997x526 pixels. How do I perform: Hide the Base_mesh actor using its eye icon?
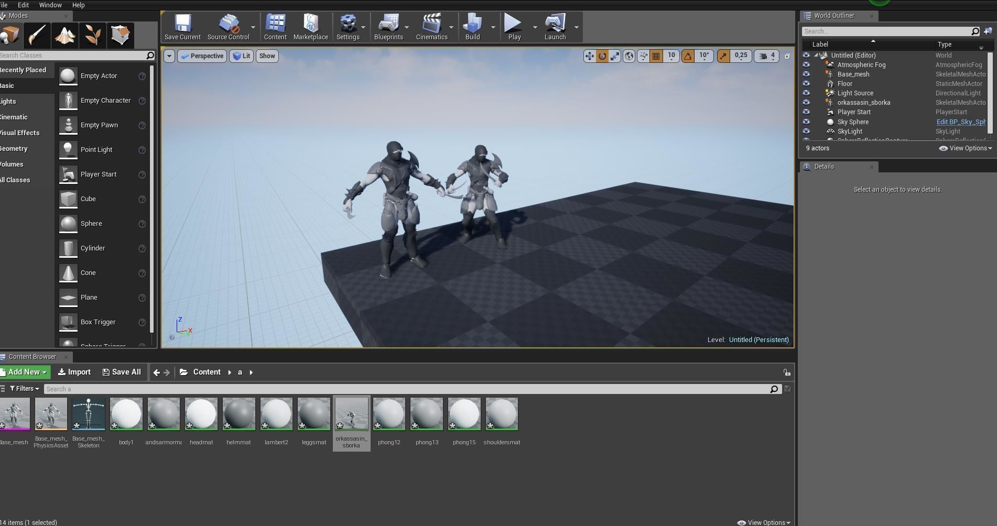pos(806,74)
